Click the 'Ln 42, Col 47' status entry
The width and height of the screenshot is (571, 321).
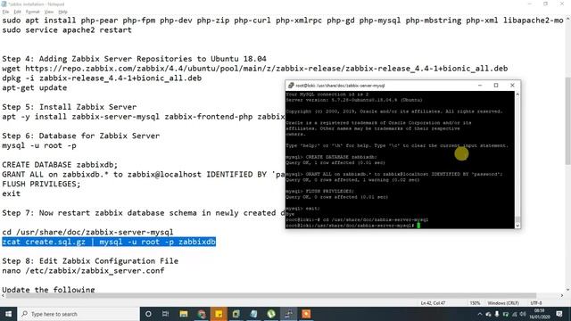tap(433, 303)
